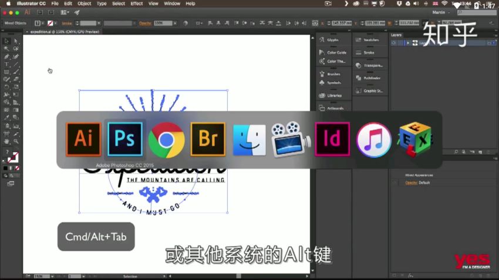Select the Magic Wand tool
Image resolution: width=499 pixels, height=280 pixels.
pos(6,49)
